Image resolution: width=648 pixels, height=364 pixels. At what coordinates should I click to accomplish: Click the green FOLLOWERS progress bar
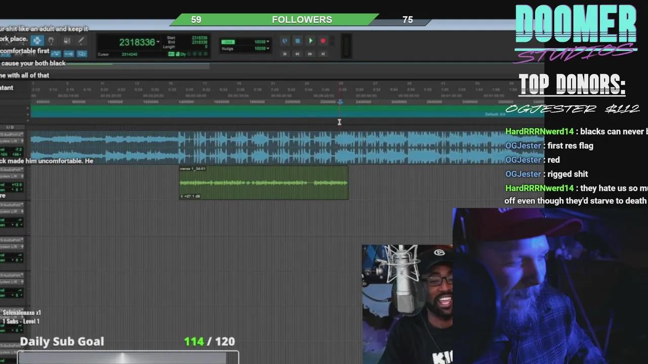(x=274, y=20)
